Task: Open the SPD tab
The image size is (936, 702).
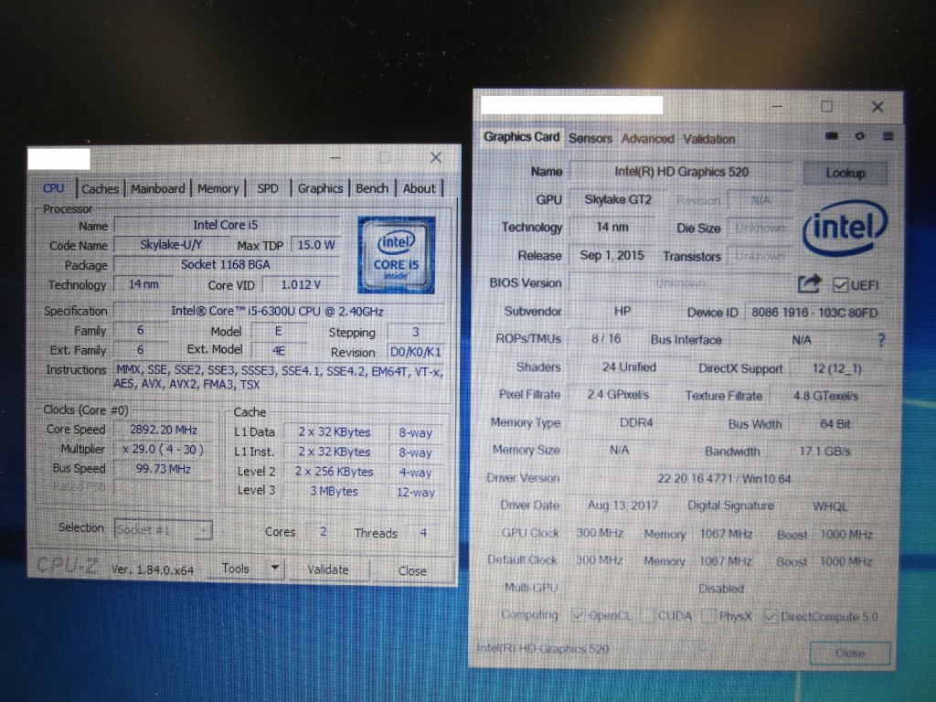Action: tap(268, 188)
